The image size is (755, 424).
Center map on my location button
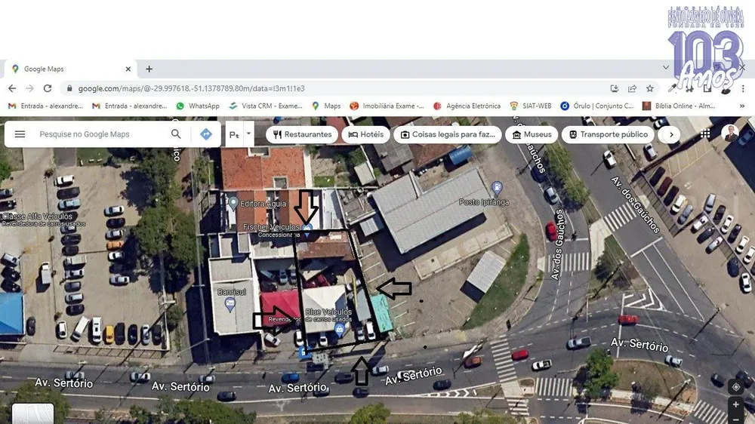click(735, 387)
